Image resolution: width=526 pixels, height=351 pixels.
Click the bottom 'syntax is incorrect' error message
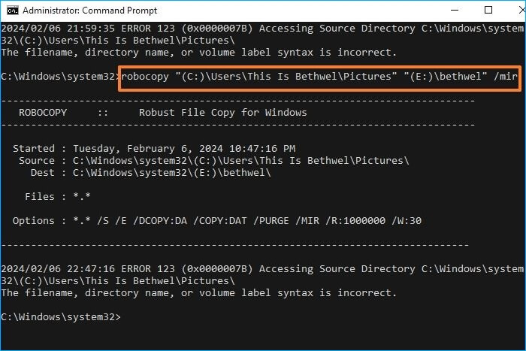[199, 293]
